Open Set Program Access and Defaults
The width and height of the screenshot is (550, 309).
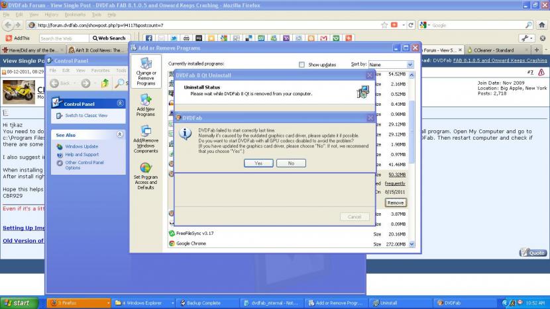[x=146, y=176]
